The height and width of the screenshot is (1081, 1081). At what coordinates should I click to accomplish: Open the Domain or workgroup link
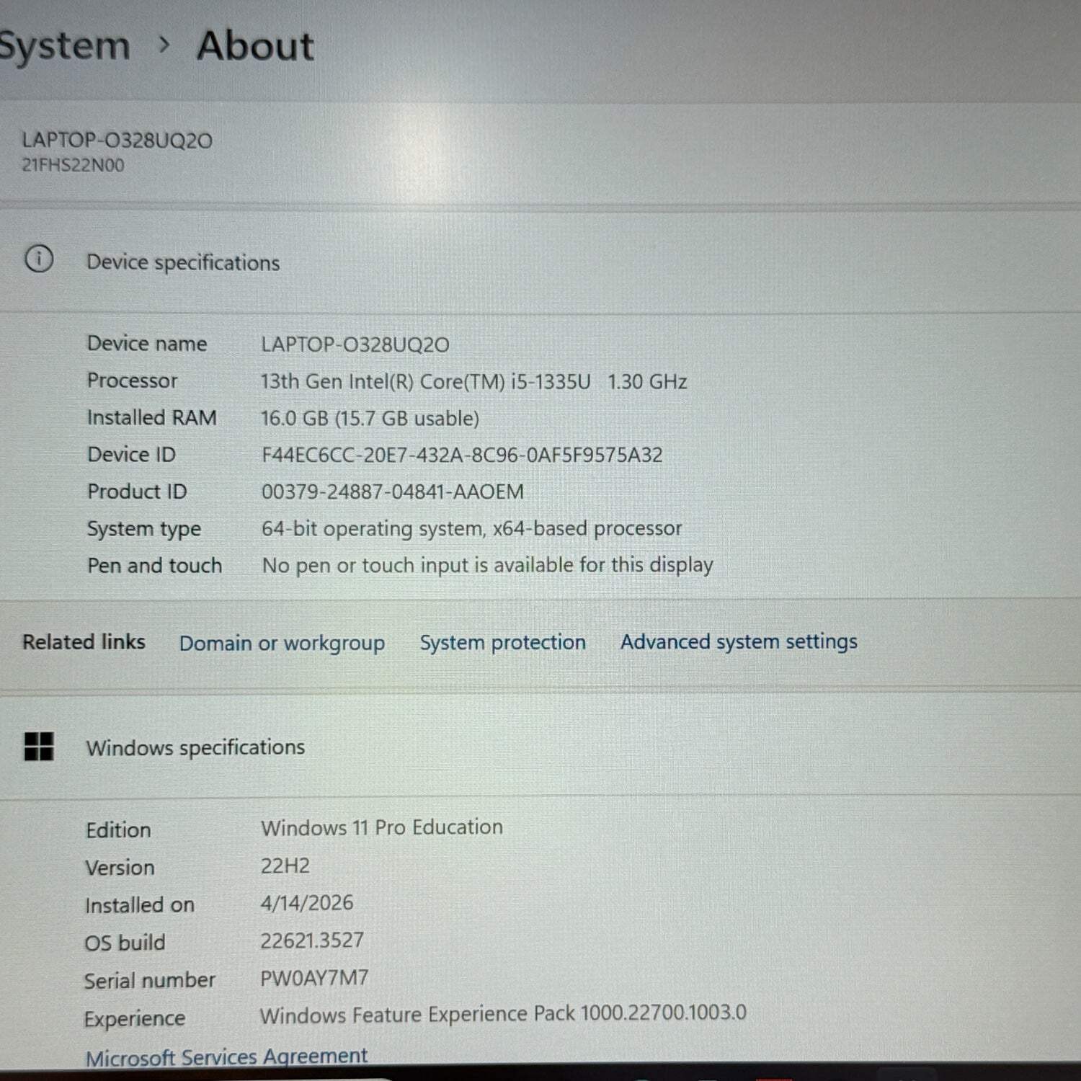[282, 643]
